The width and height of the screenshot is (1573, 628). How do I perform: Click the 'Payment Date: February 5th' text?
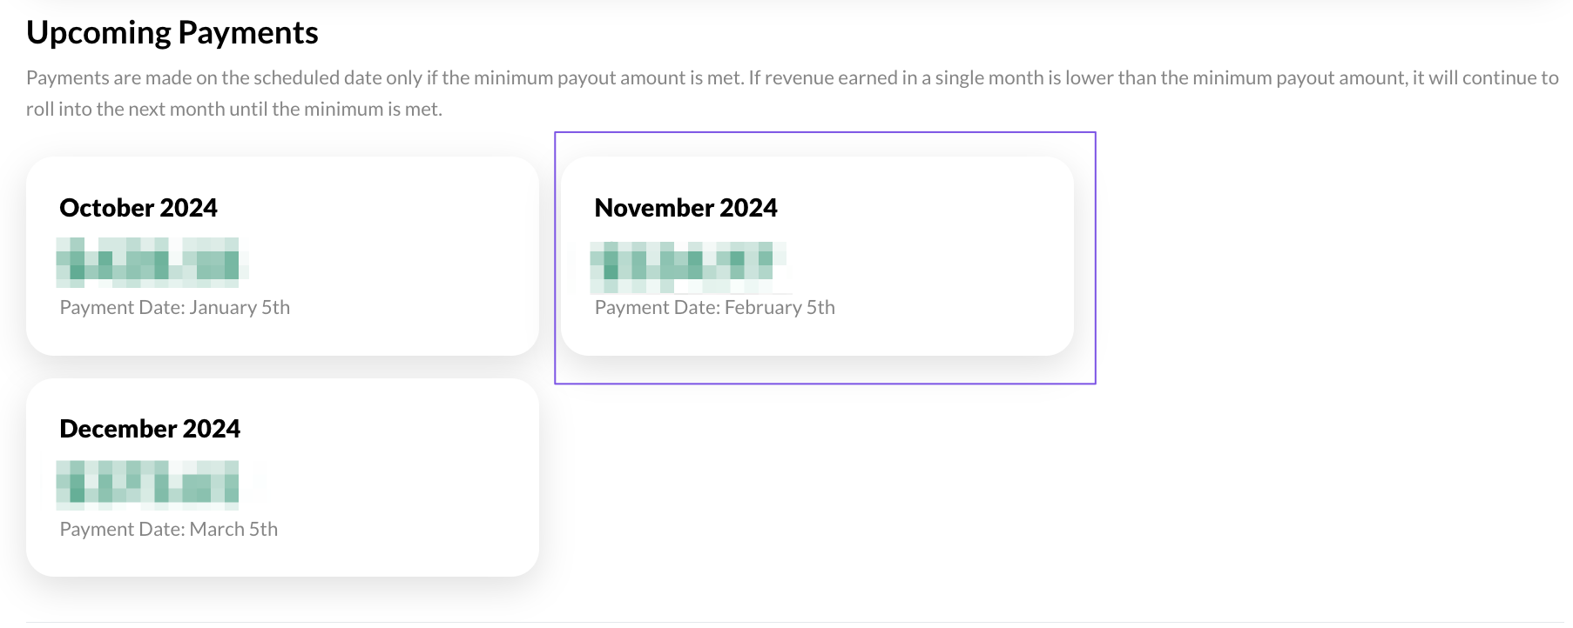pos(714,308)
